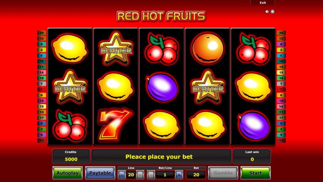Screen dimensions: 323x182
Task: Enable Autoplay mode
Action: [68, 173]
